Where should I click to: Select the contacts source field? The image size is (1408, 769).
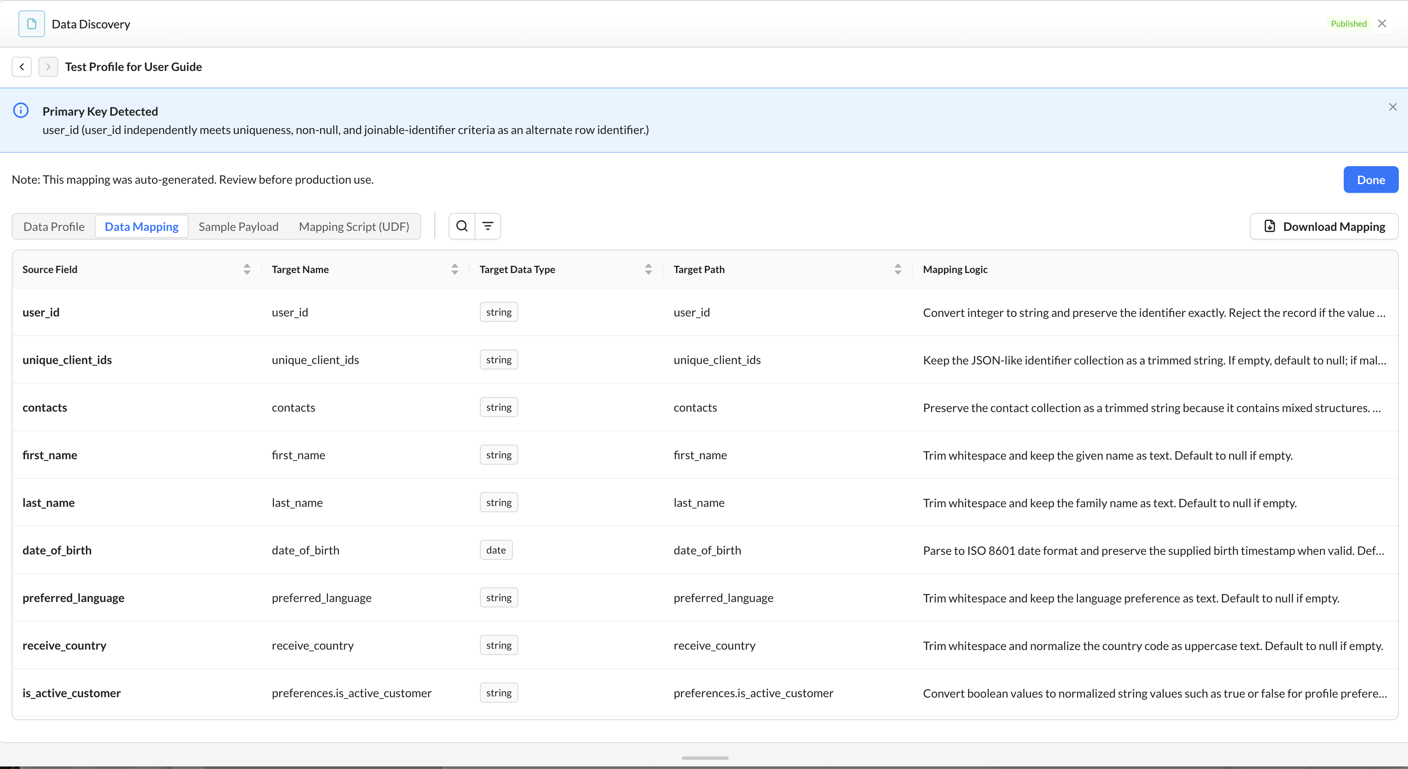tap(45, 407)
